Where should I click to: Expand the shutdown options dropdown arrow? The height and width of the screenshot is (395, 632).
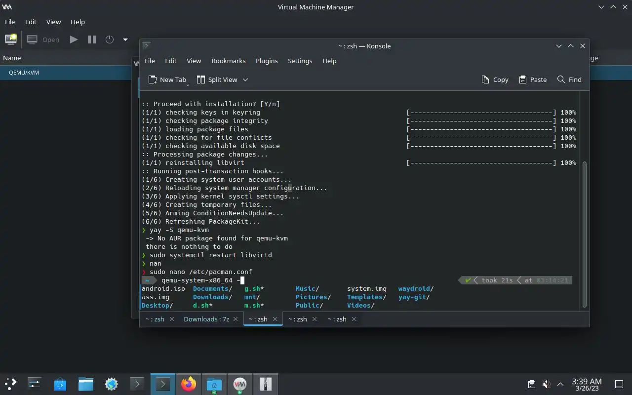coord(125,39)
